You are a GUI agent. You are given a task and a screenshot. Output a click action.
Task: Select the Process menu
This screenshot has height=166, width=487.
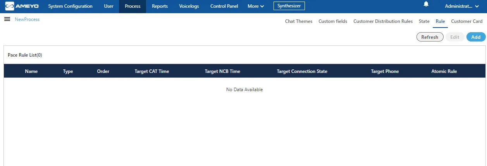133,6
